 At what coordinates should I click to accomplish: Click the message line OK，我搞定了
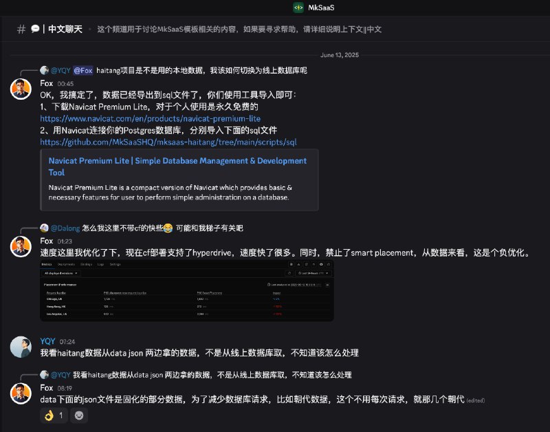168,95
